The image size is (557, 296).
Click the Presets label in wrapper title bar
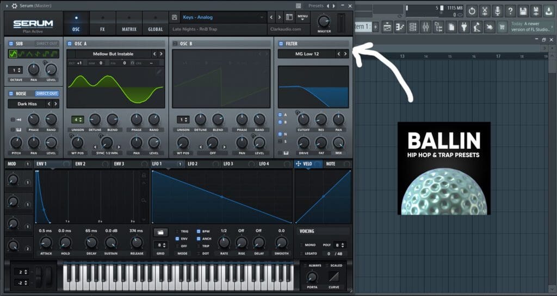[x=316, y=5]
